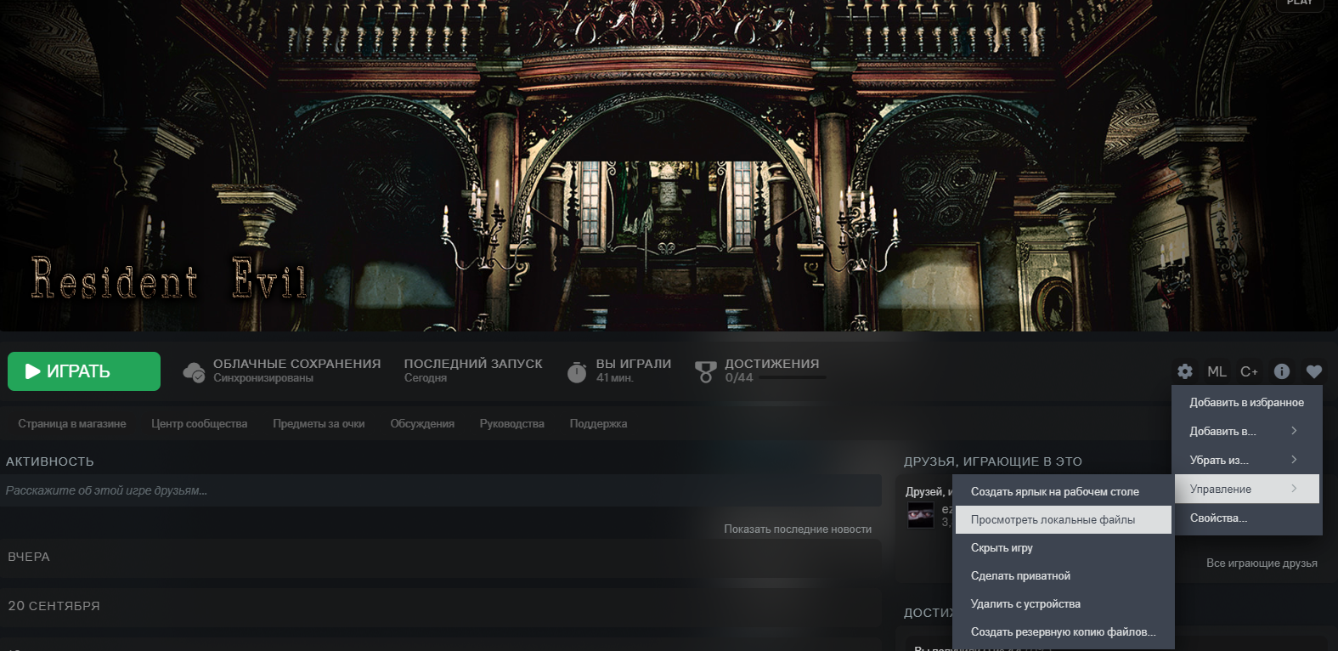
Task: Open Свойства... menu item
Action: click(x=1246, y=518)
